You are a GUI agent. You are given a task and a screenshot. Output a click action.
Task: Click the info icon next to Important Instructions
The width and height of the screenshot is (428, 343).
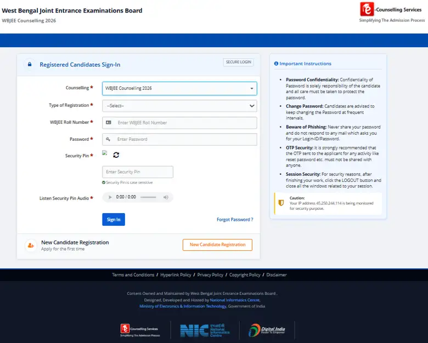tap(276, 64)
